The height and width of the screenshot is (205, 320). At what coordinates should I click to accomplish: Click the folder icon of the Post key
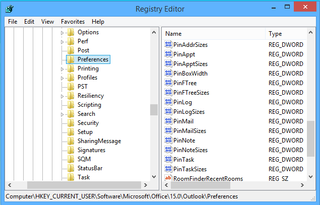(71, 50)
